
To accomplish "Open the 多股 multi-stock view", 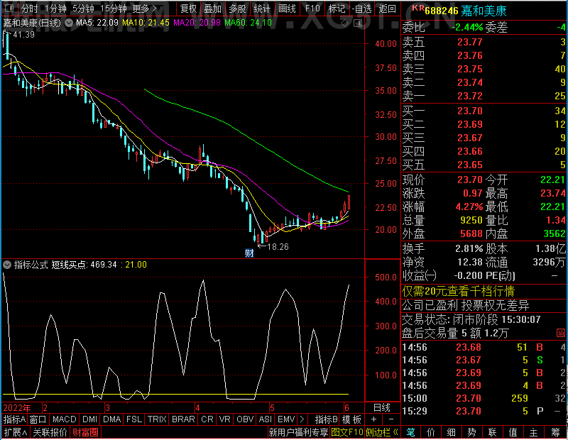I will pyautogui.click(x=238, y=8).
